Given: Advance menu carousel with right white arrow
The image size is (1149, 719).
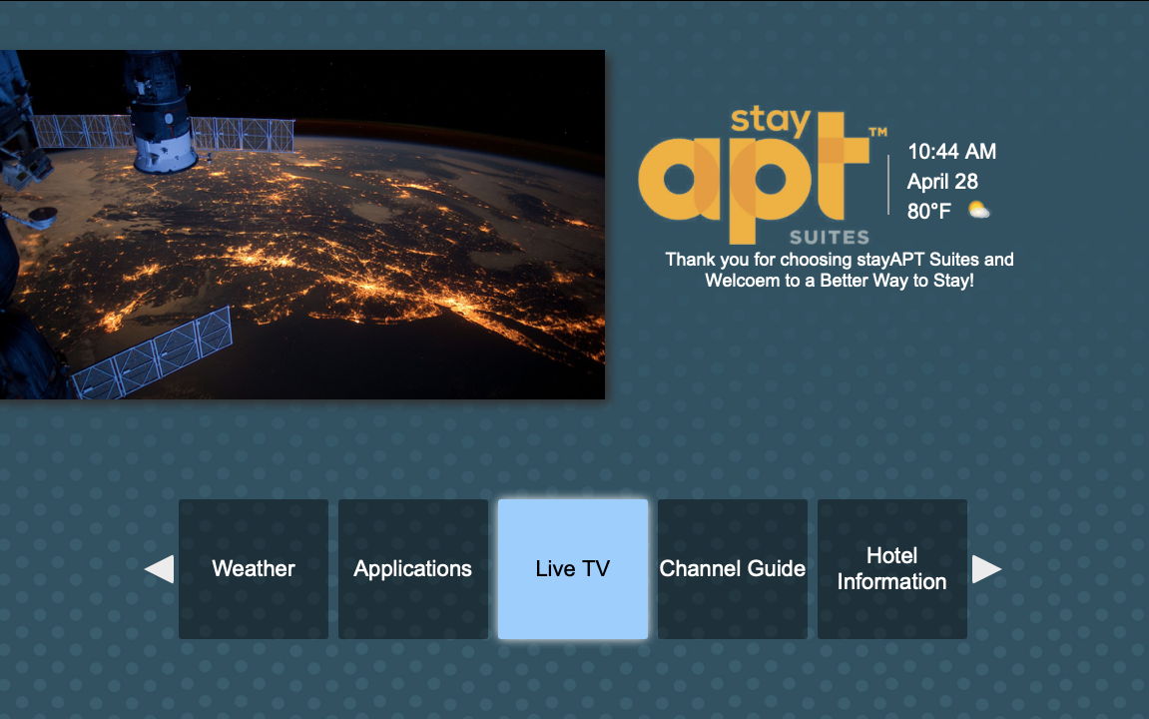Looking at the screenshot, I should click(x=986, y=569).
